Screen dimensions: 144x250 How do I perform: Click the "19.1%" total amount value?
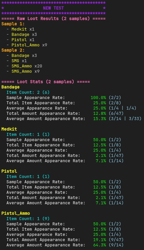[99, 239]
